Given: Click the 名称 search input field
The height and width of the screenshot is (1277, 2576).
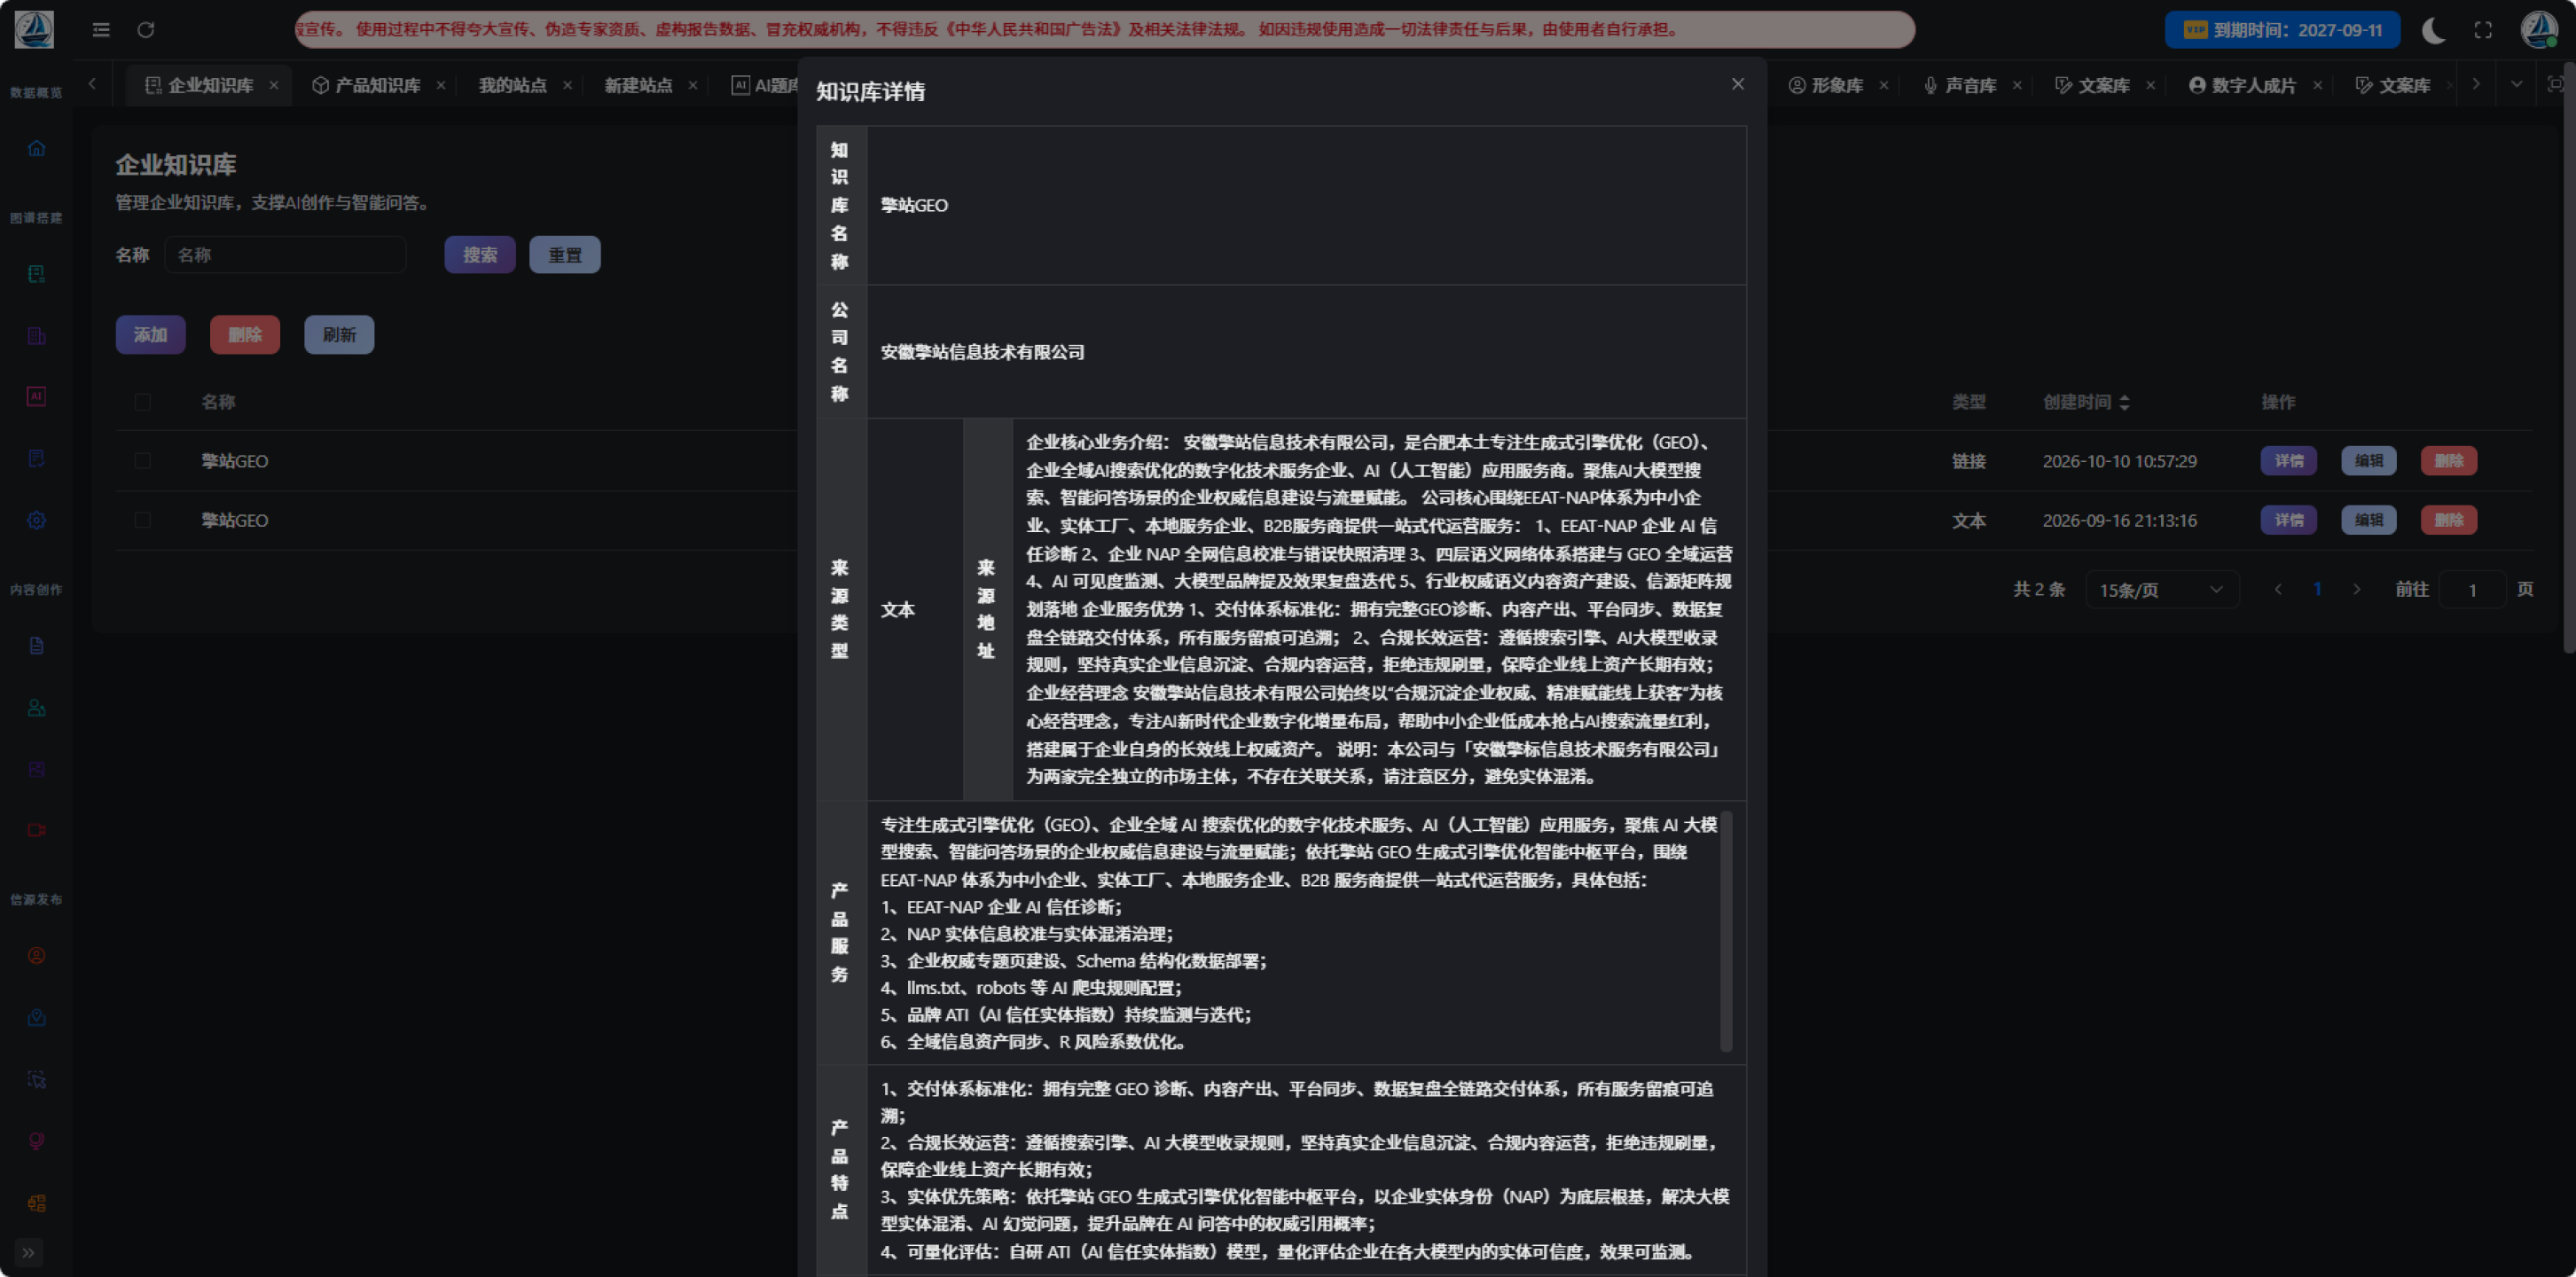Looking at the screenshot, I should 285,254.
